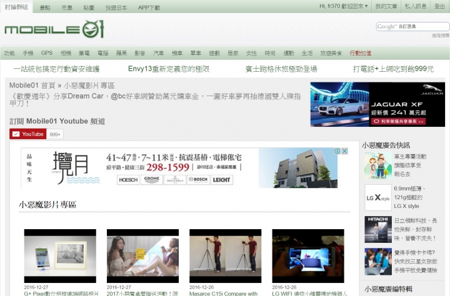Viewport: 450px width, 296px height.
Task: Click 打電話+上網吃到飽999元 promo link
Action: pos(393,69)
